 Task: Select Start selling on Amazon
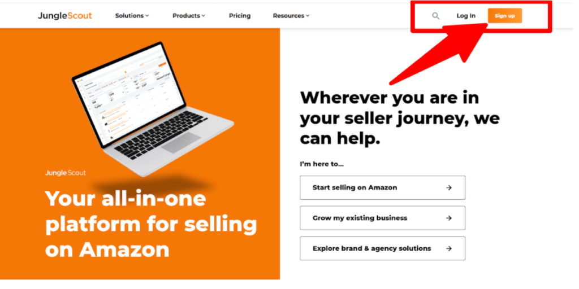click(383, 187)
